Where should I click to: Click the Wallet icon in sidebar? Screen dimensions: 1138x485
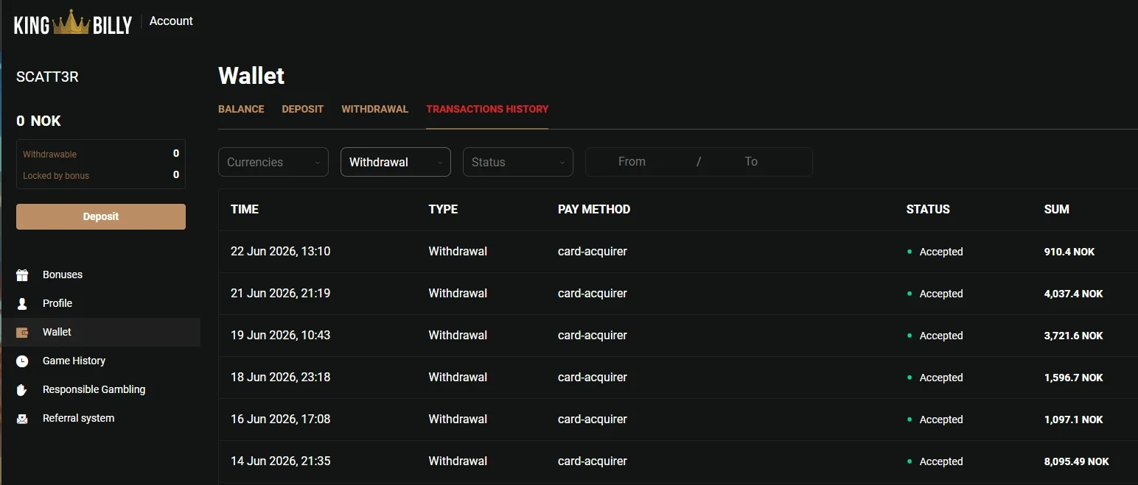(22, 333)
